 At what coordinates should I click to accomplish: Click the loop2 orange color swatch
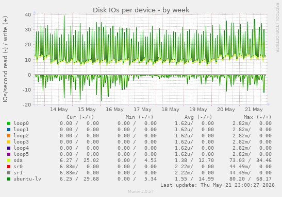pos(9,136)
